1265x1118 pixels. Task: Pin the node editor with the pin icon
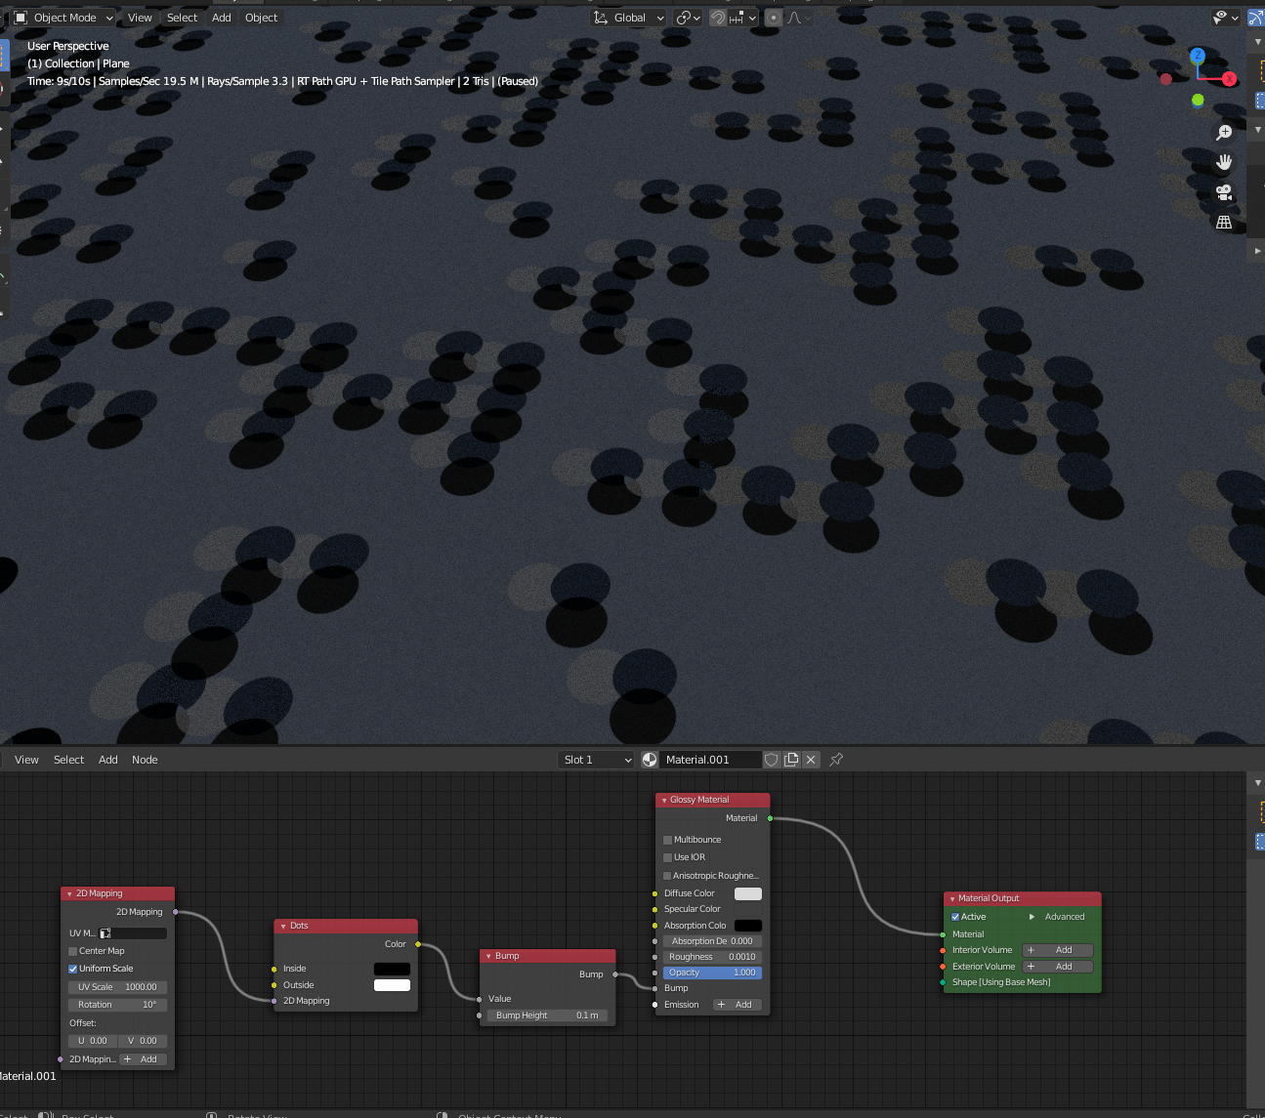836,760
